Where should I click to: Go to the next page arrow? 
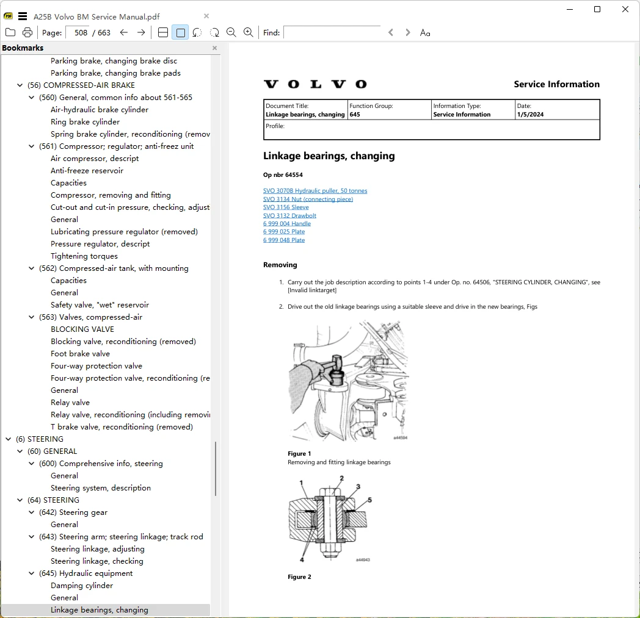click(141, 32)
